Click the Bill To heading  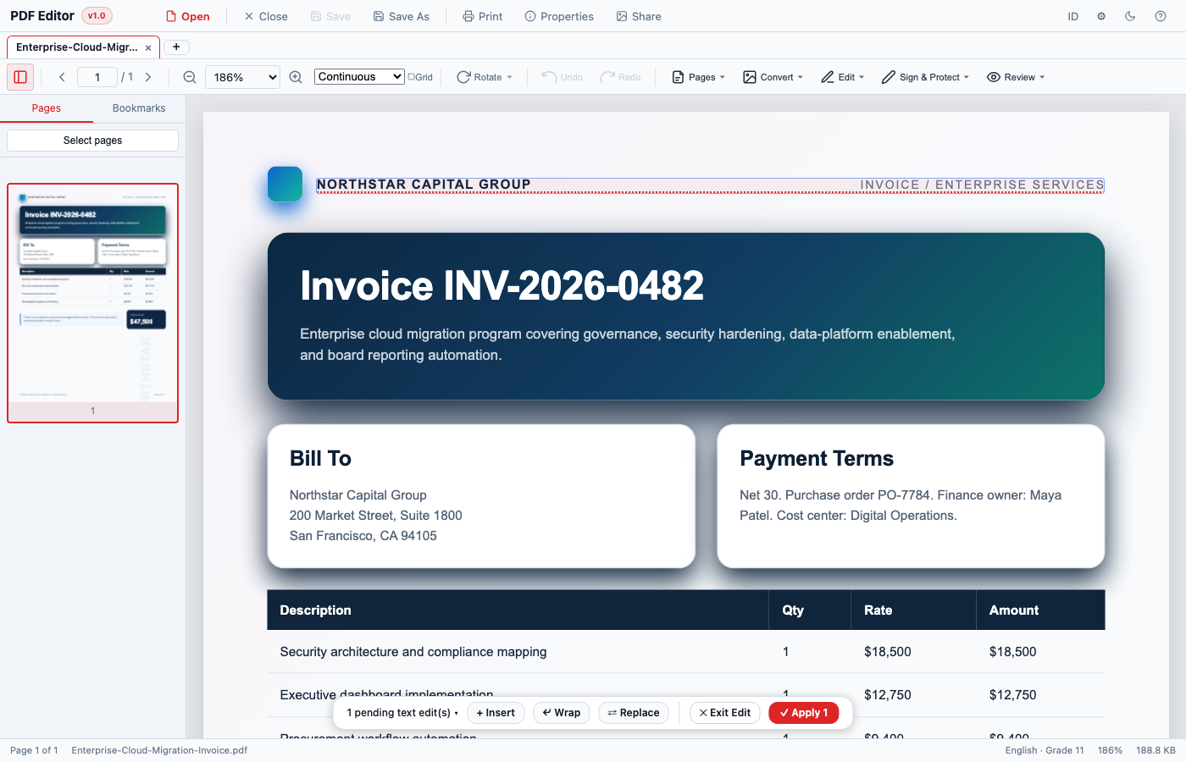point(320,458)
